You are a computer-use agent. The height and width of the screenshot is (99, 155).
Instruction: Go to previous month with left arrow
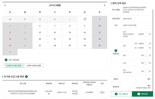[5, 5]
